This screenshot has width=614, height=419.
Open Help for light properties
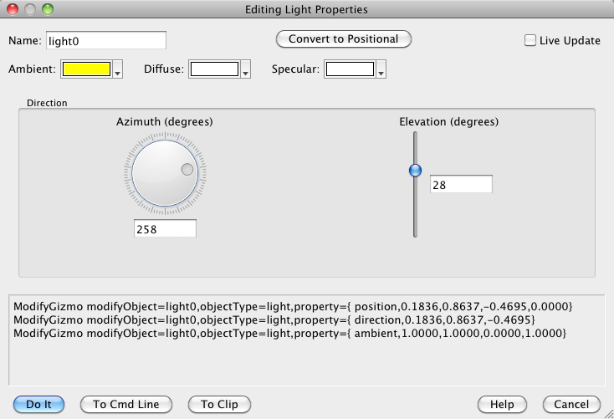click(x=502, y=404)
